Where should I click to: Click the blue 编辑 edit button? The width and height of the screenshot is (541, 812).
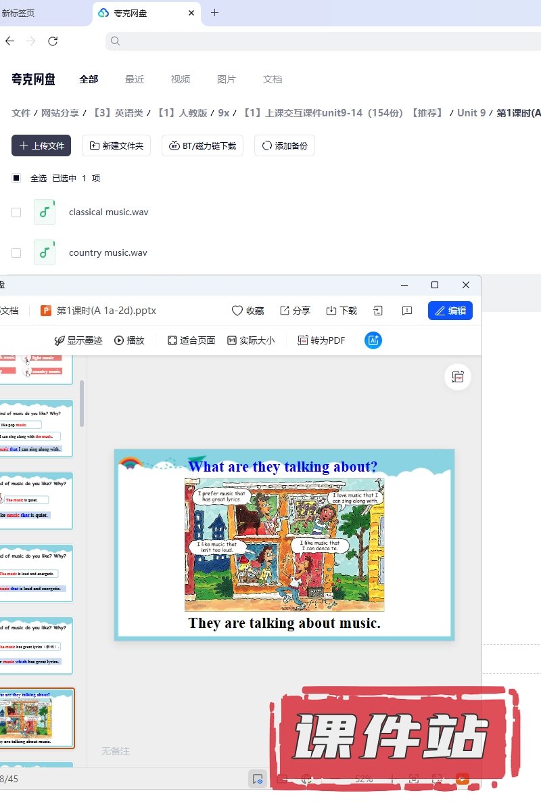(450, 311)
